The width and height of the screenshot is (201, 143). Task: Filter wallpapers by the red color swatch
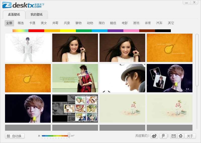[36, 31]
